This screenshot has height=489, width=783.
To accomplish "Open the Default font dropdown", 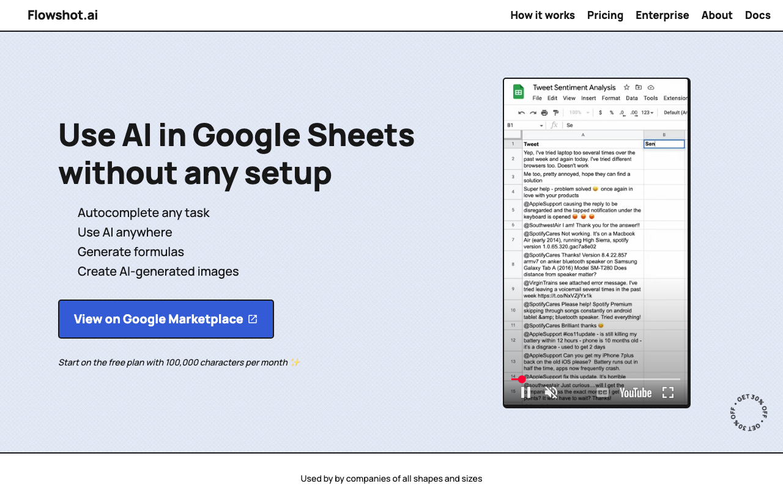I will pyautogui.click(x=675, y=112).
